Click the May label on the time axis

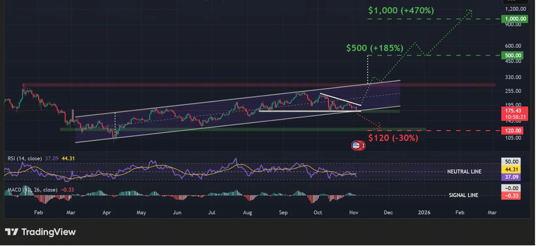(141, 213)
